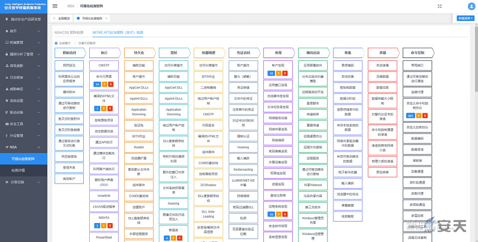Expand the 系统设置 chevron
The height and width of the screenshot is (242, 478).
click(x=39, y=101)
